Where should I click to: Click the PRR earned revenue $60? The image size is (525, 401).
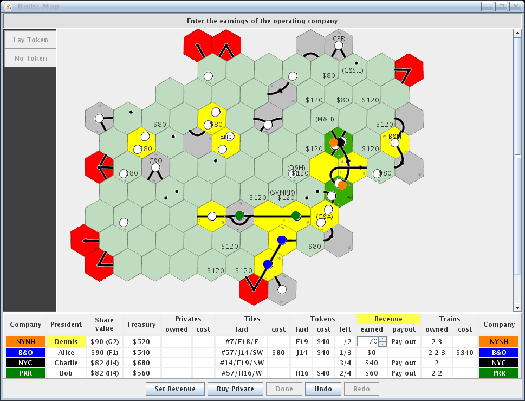[372, 373]
